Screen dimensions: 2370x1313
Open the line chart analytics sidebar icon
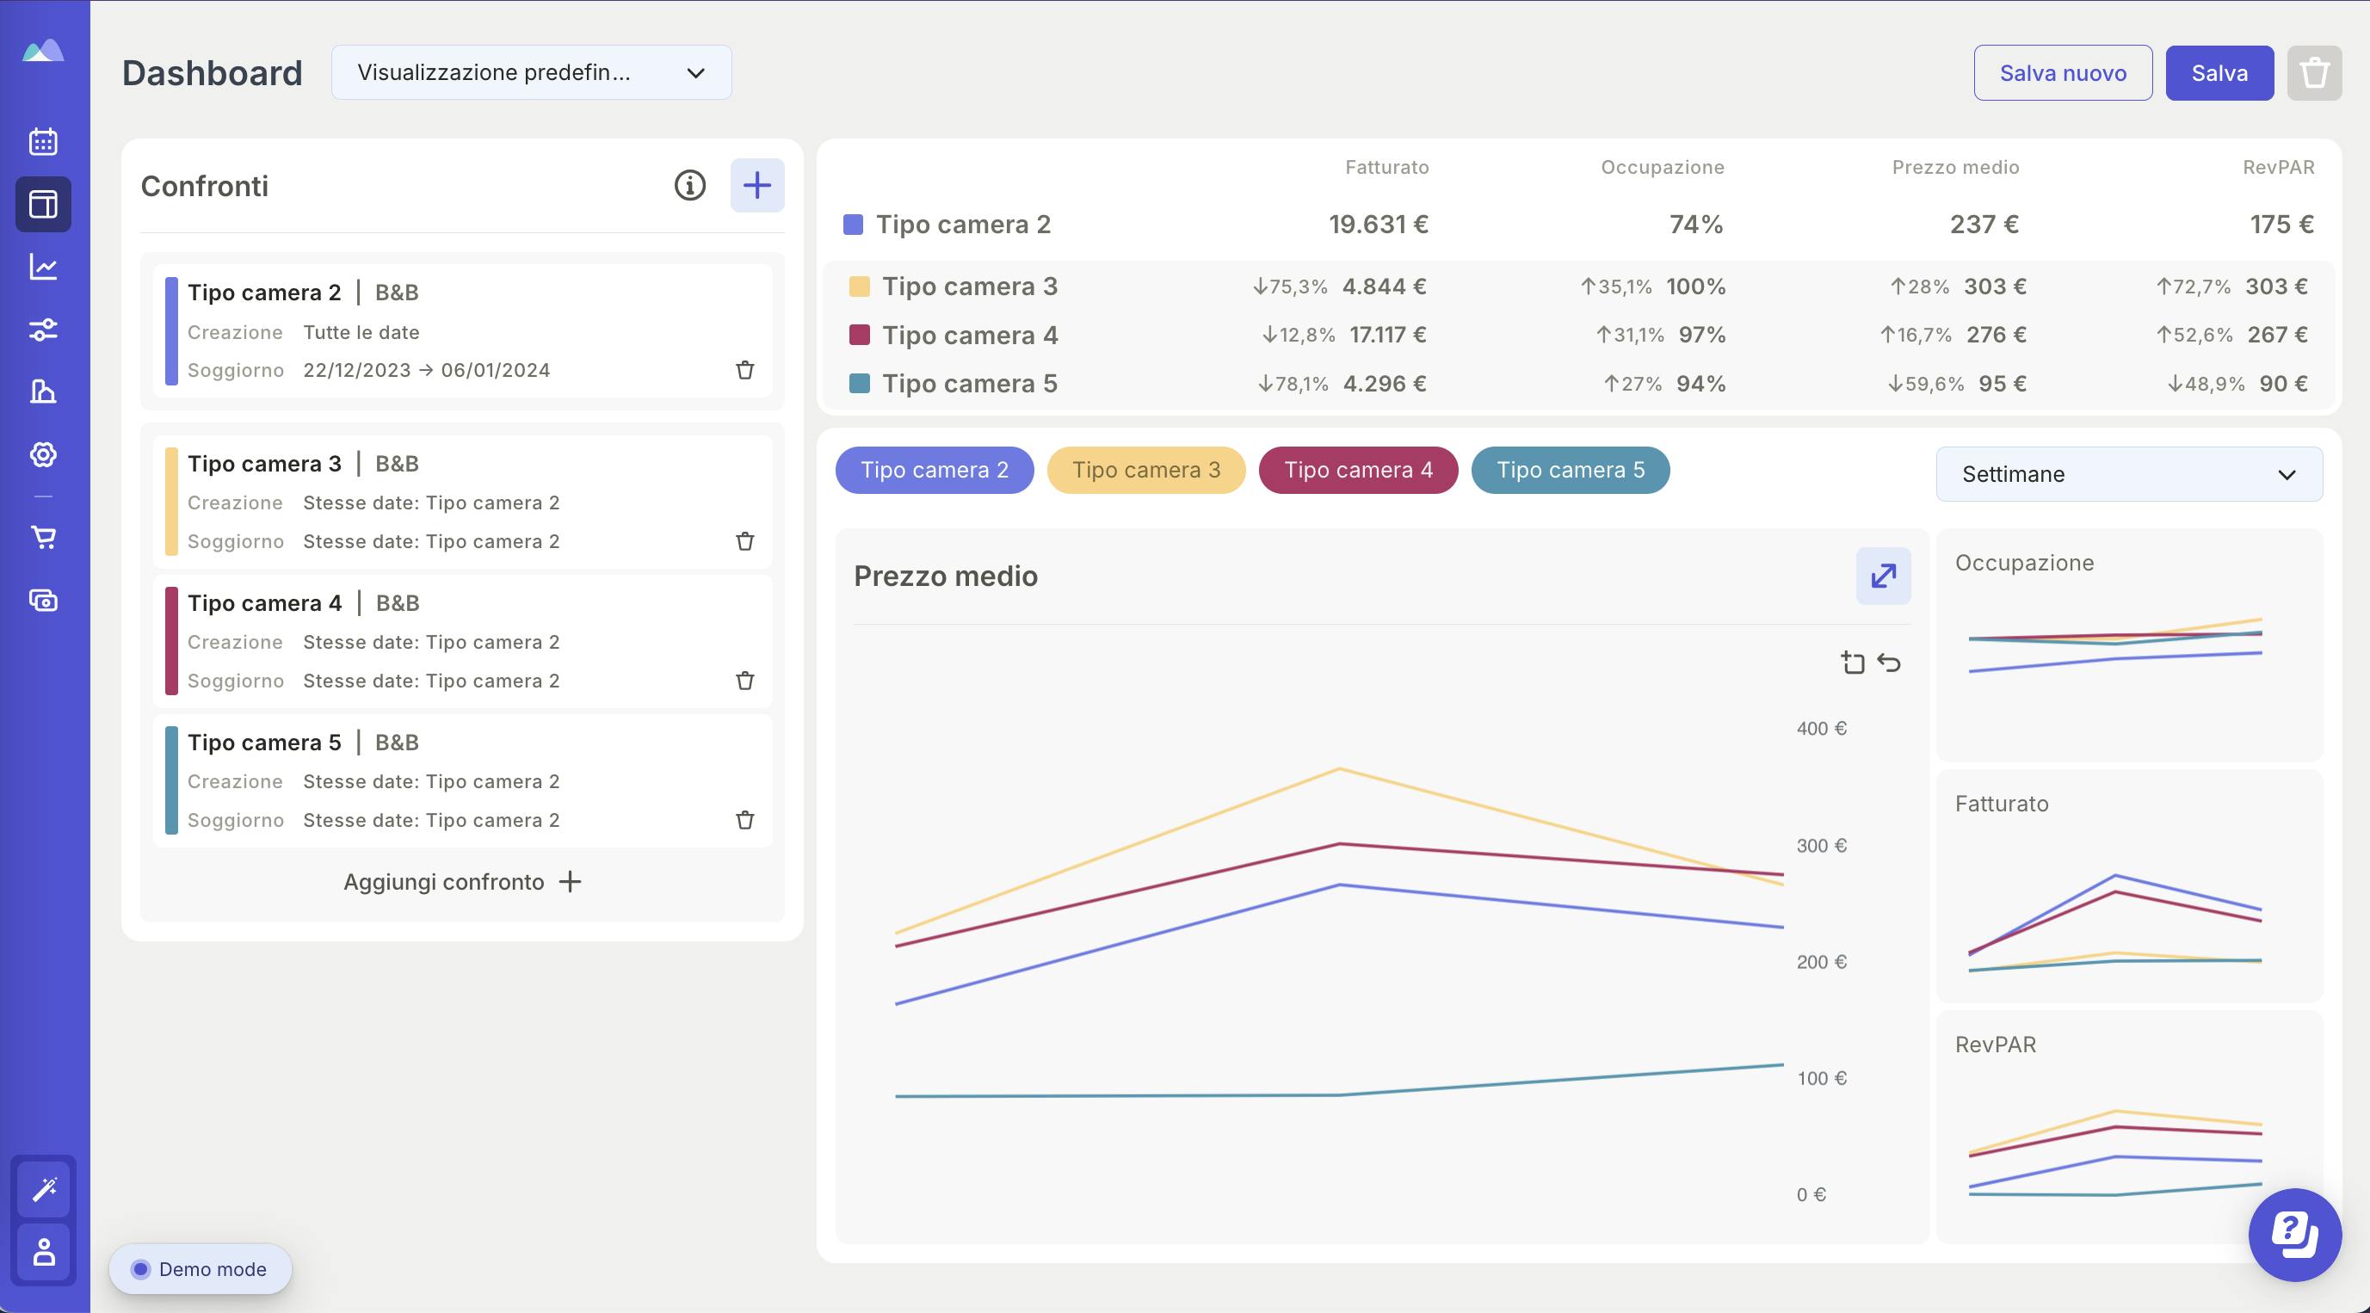[43, 267]
